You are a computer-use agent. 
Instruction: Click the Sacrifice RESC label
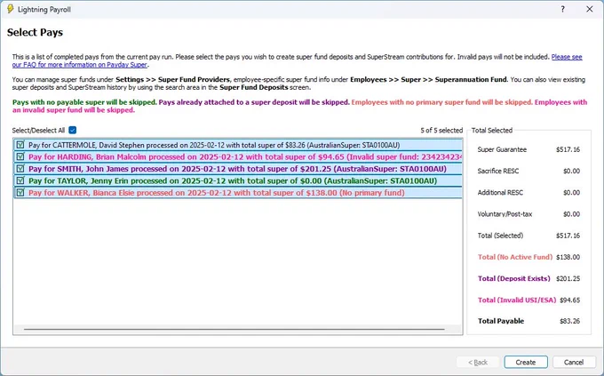tap(498, 171)
